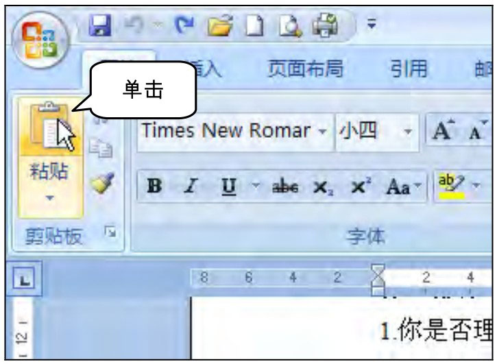Viewport: 497px width, 364px height.
Task: Open the undo history dropdown arrow
Action: [158, 24]
